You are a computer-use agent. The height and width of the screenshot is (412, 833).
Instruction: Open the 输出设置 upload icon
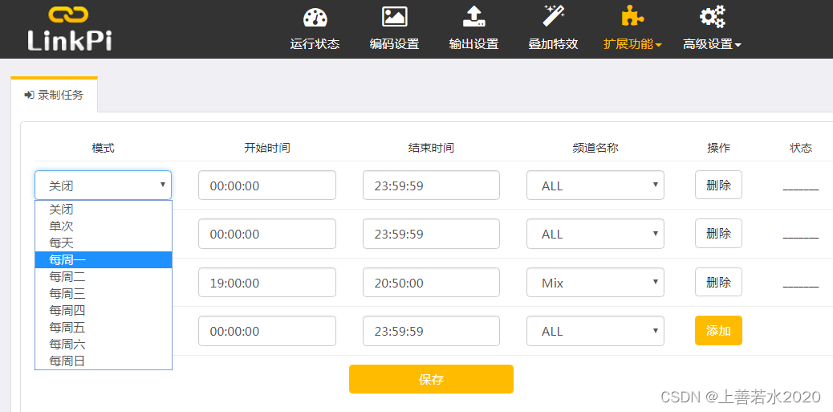[x=473, y=17]
